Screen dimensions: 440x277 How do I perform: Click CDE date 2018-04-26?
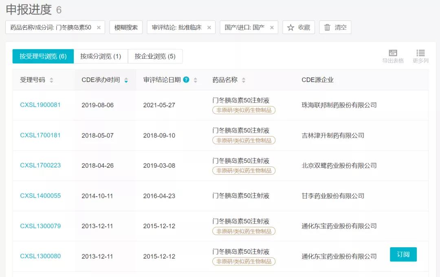tap(98, 166)
